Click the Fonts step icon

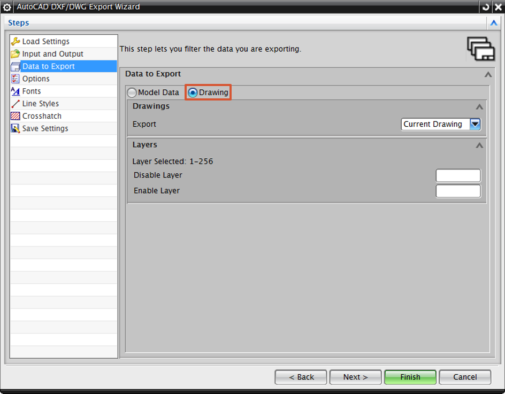[x=16, y=91]
